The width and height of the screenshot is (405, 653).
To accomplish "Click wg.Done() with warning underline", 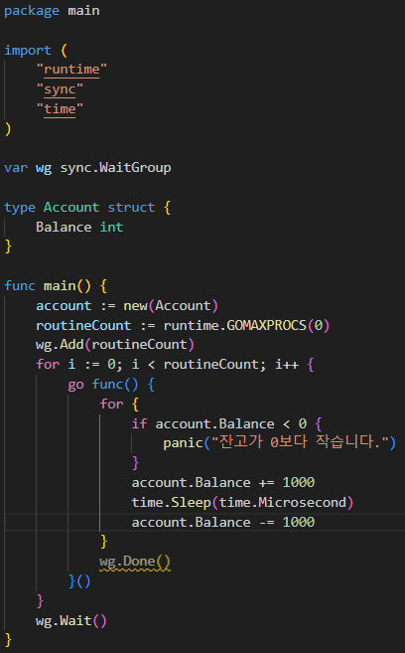I will [135, 563].
